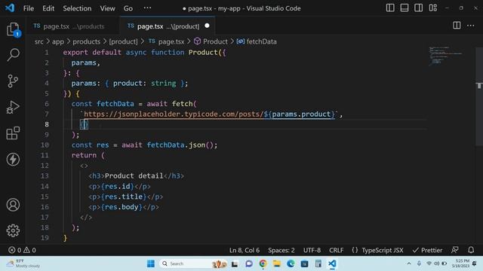Open the Thunder Client lightning icon
The width and height of the screenshot is (483, 271).
pyautogui.click(x=13, y=159)
